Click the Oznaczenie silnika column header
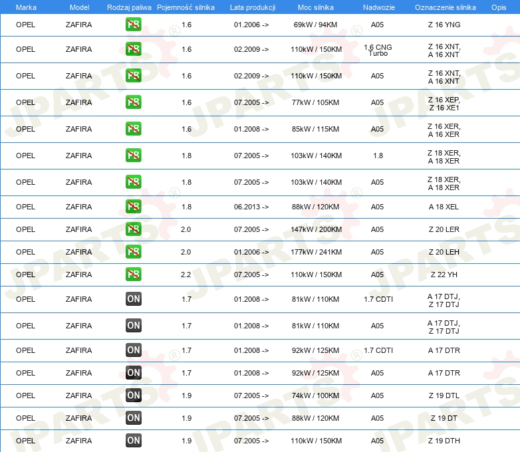Image resolution: width=520 pixels, height=452 pixels. tap(445, 7)
